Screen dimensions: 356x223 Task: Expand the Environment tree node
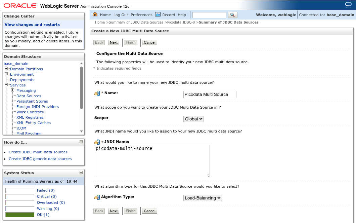pyautogui.click(x=6, y=74)
